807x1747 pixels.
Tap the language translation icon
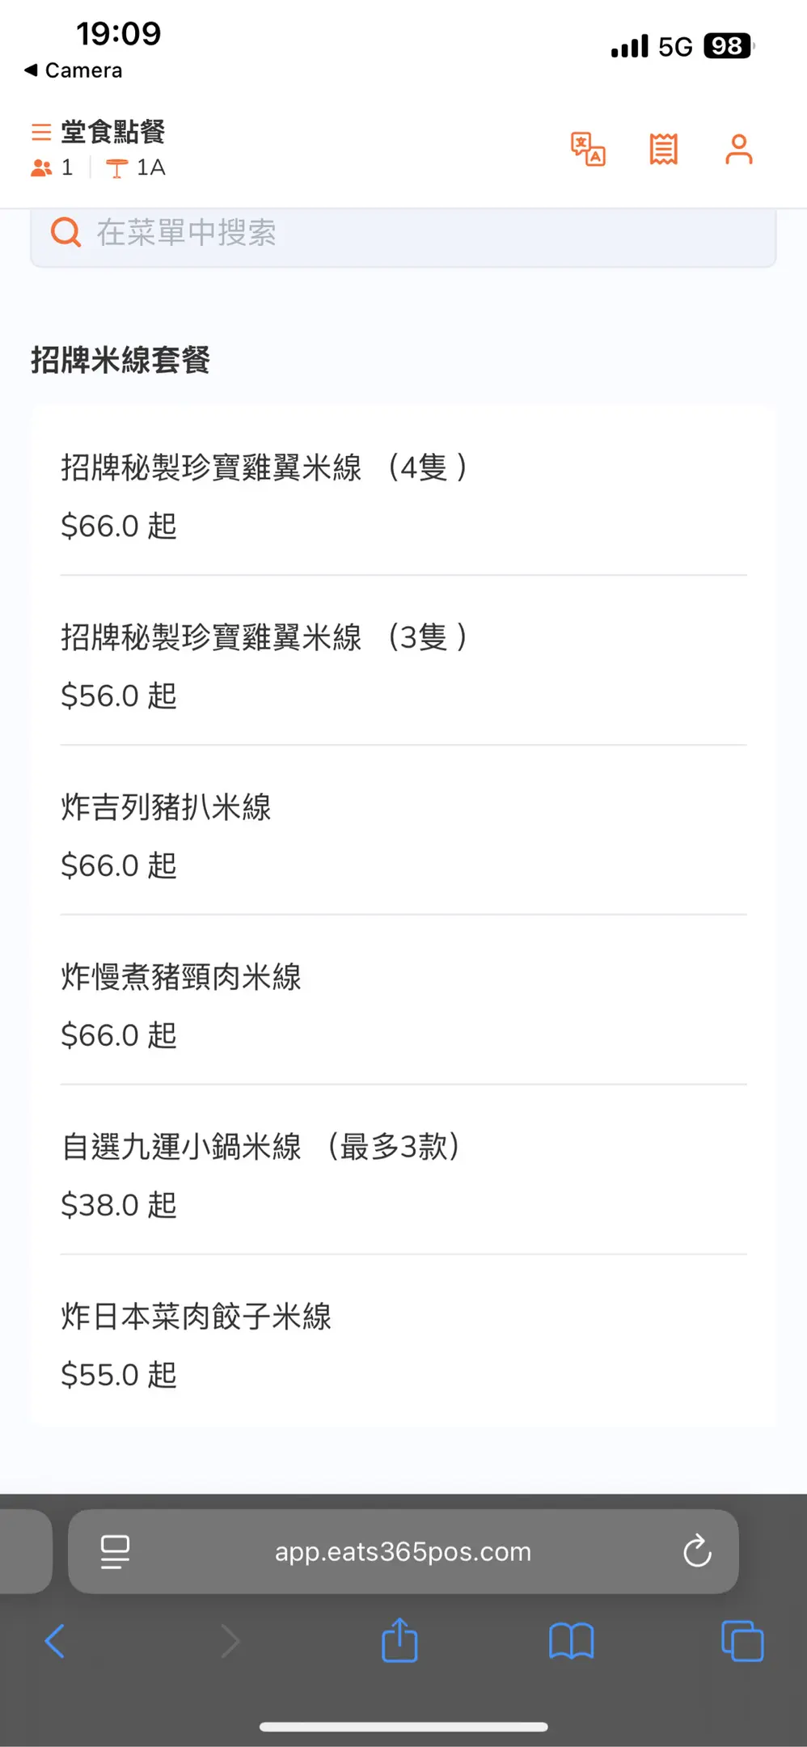click(588, 150)
